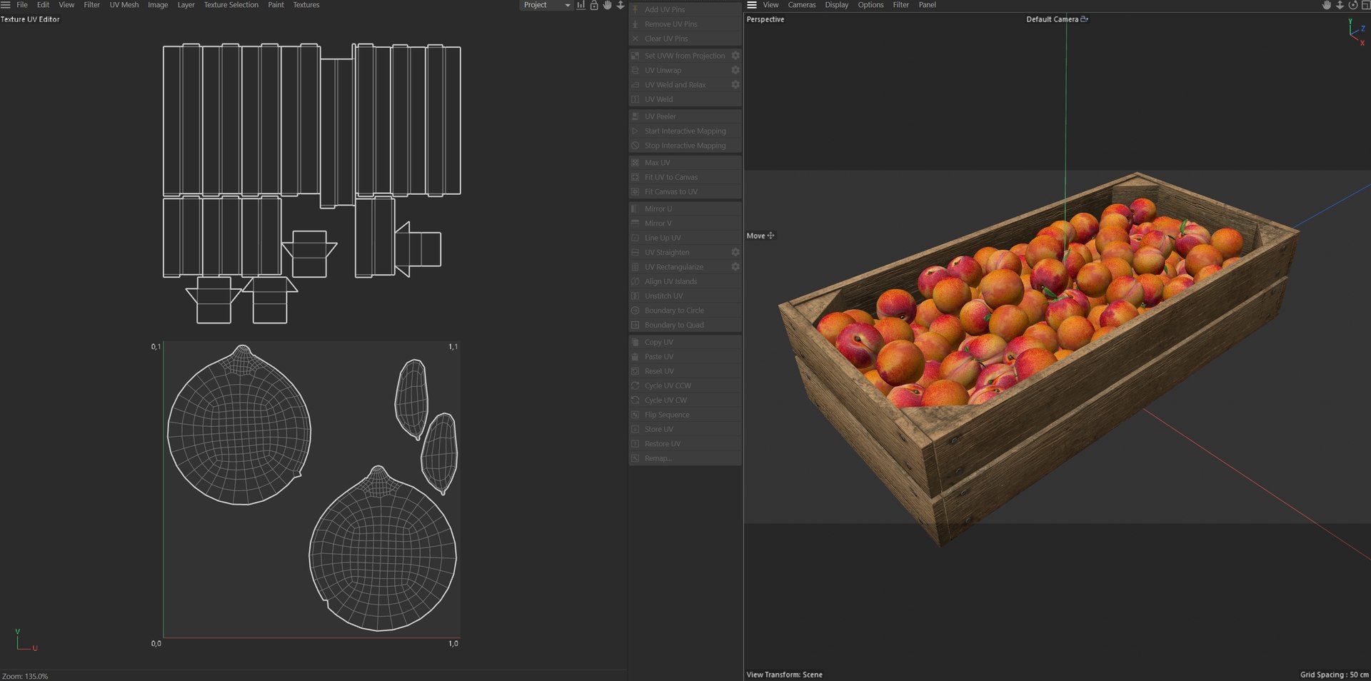Click the Flip Sequence command

685,415
